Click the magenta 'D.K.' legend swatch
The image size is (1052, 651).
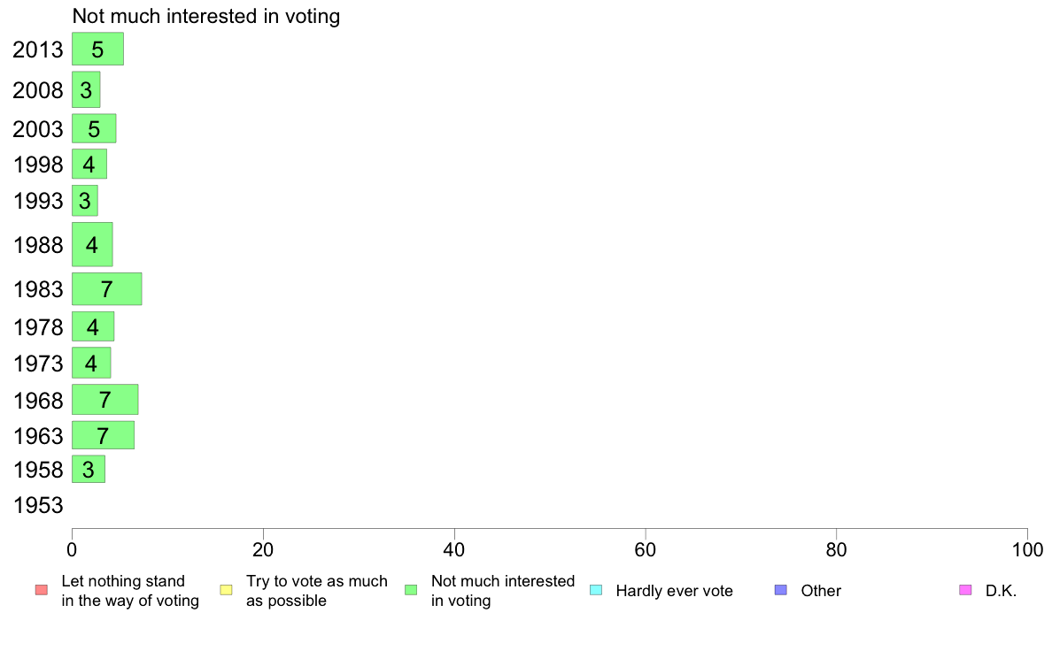tap(965, 590)
